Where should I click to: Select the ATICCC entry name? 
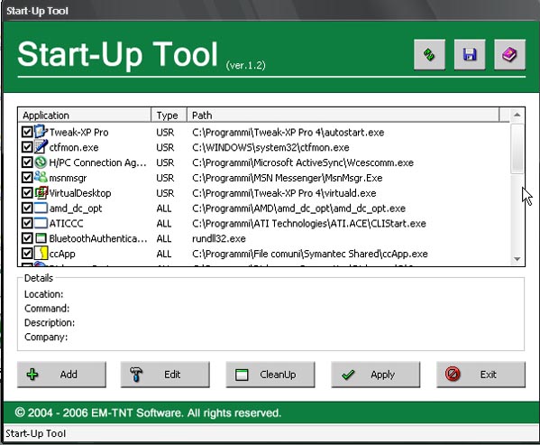click(66, 223)
